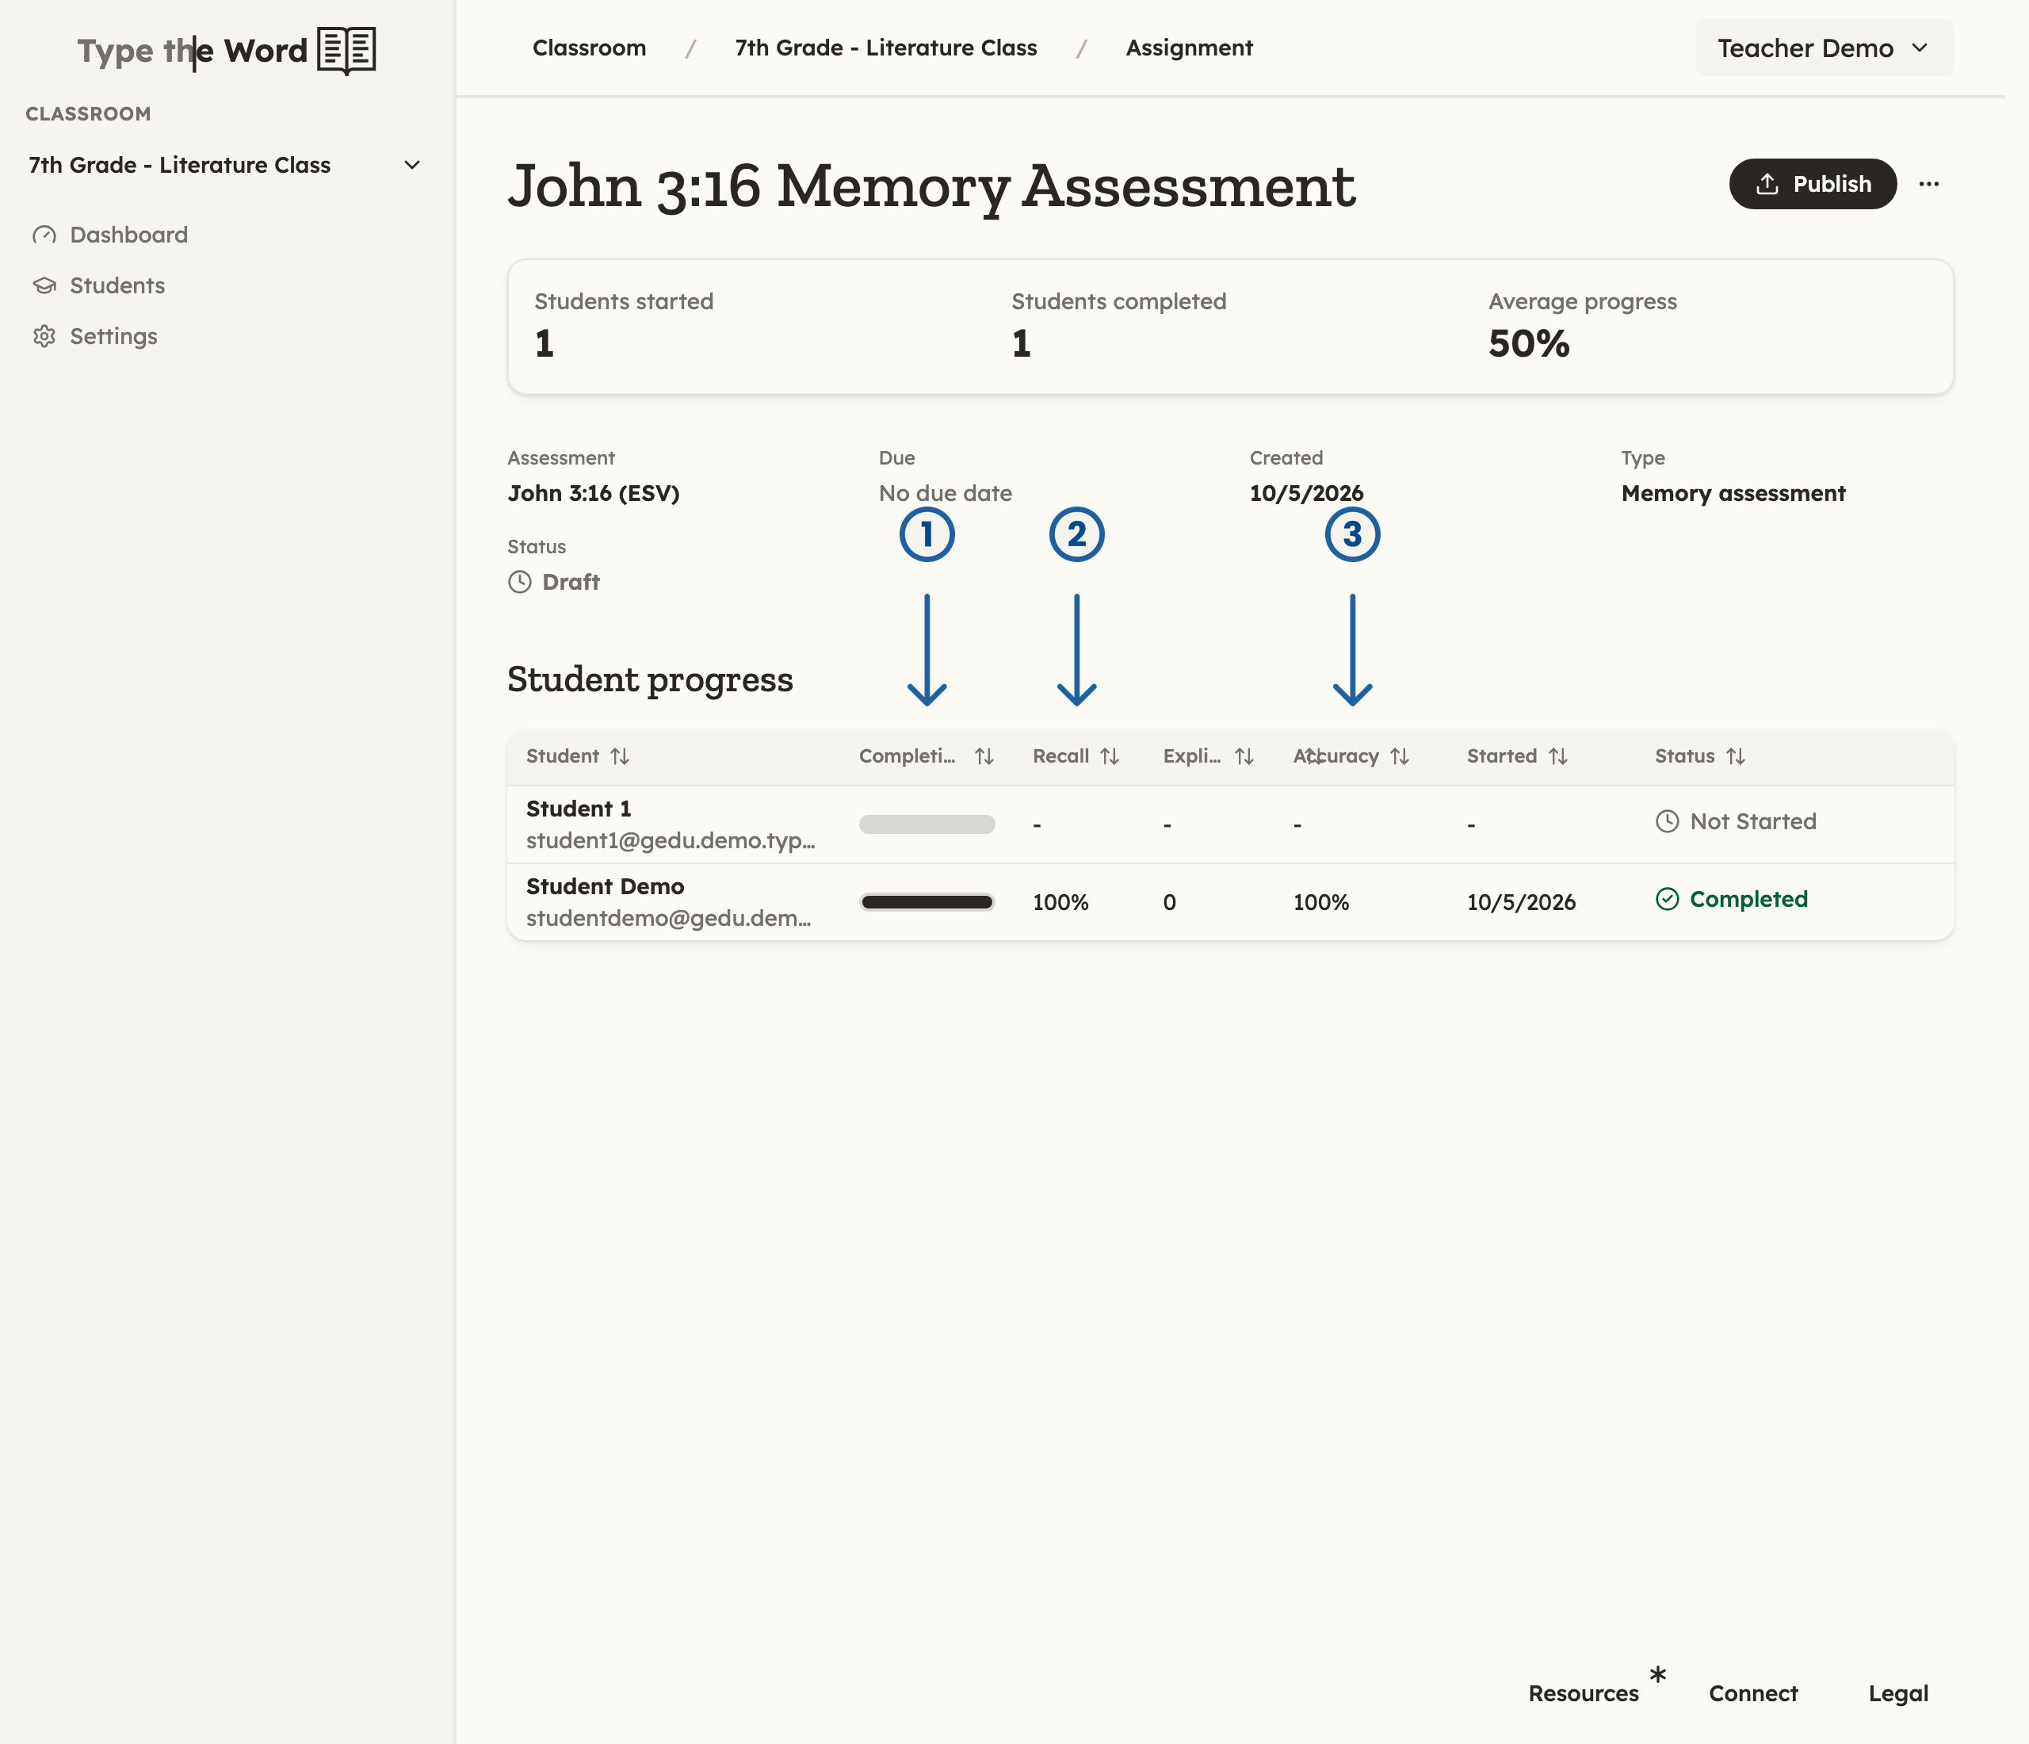Click Student Demo's started date 10/5/2026
The width and height of the screenshot is (2029, 1744).
click(x=1521, y=902)
